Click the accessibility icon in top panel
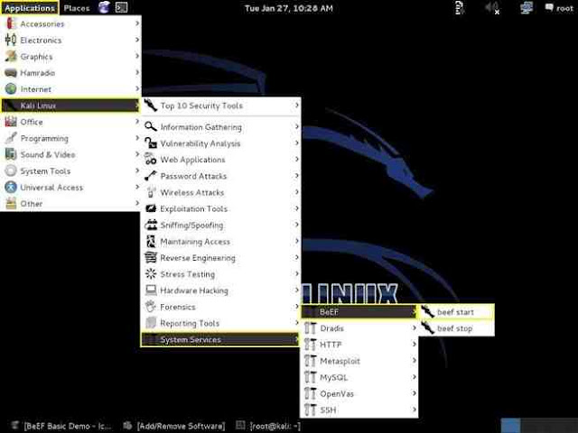 460,8
